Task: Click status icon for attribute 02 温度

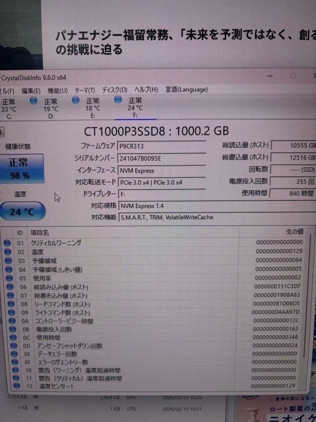Action: click(8, 252)
